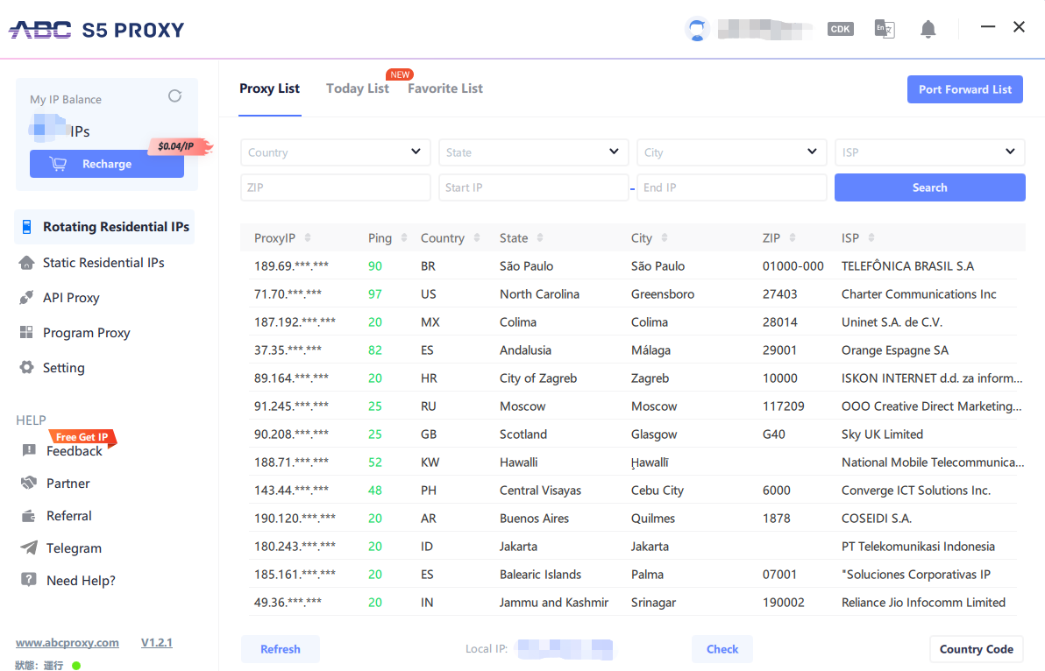The height and width of the screenshot is (671, 1045).
Task: Click the Rotating Residential IPs phone icon
Action: pos(26,227)
